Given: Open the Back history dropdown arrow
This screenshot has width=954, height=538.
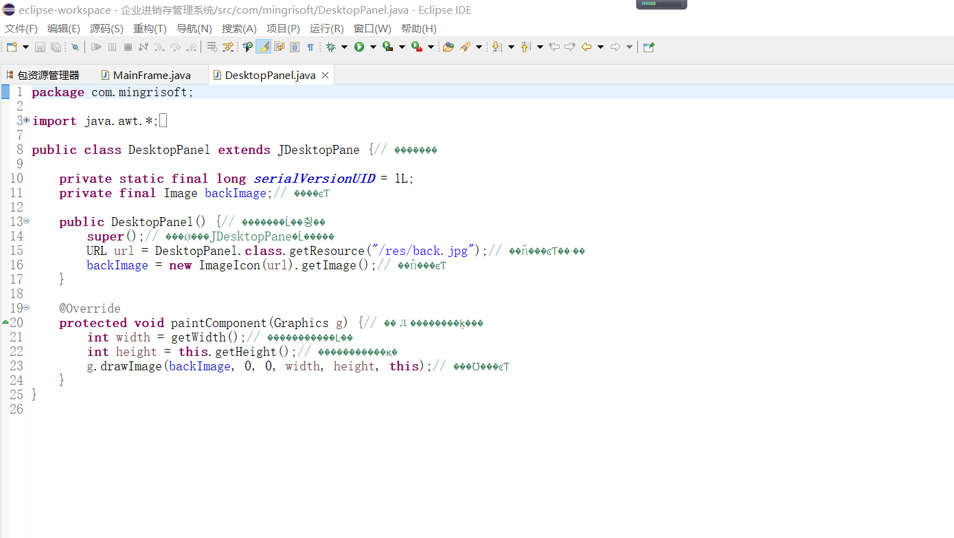Looking at the screenshot, I should pyautogui.click(x=600, y=47).
